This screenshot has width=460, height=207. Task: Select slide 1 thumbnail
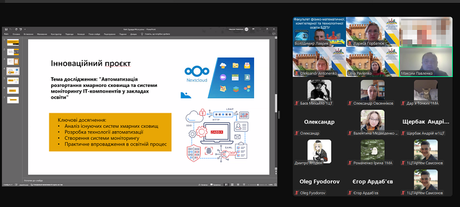pos(13,42)
